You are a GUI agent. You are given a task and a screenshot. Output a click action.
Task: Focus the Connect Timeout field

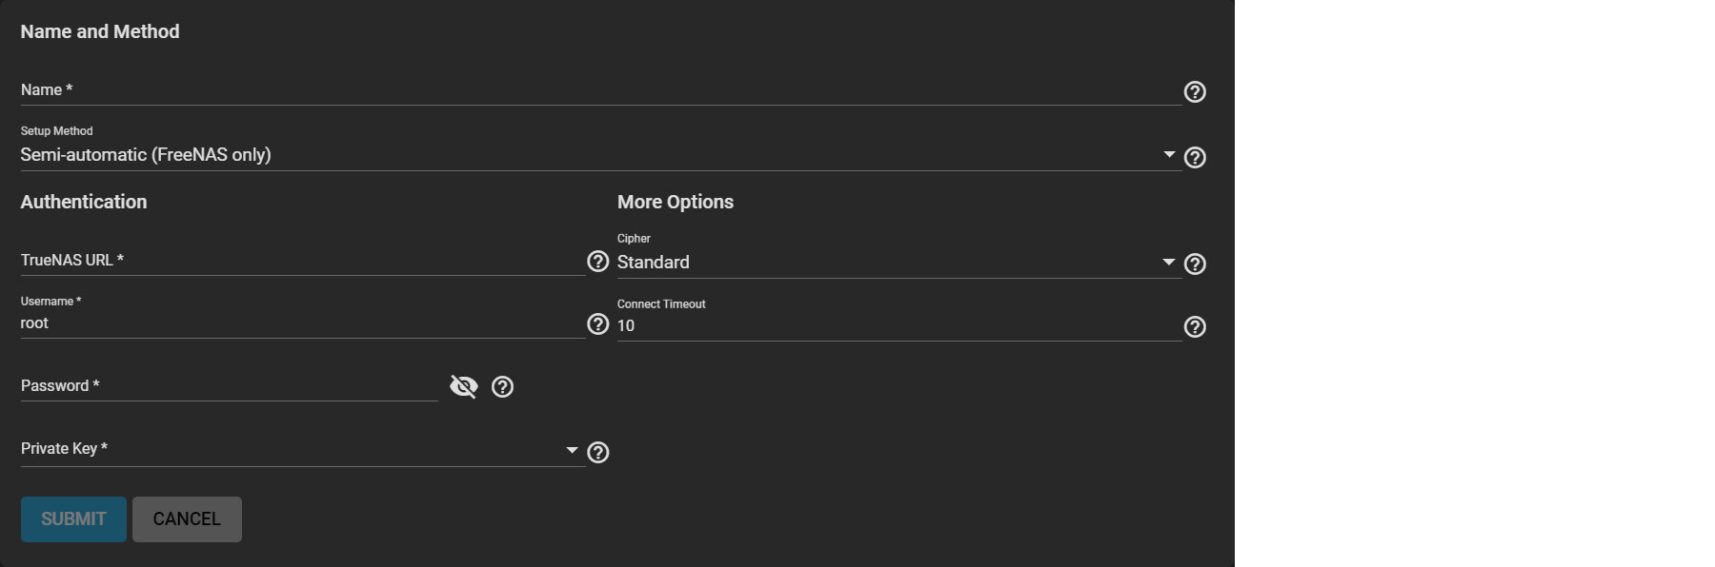[898, 325]
